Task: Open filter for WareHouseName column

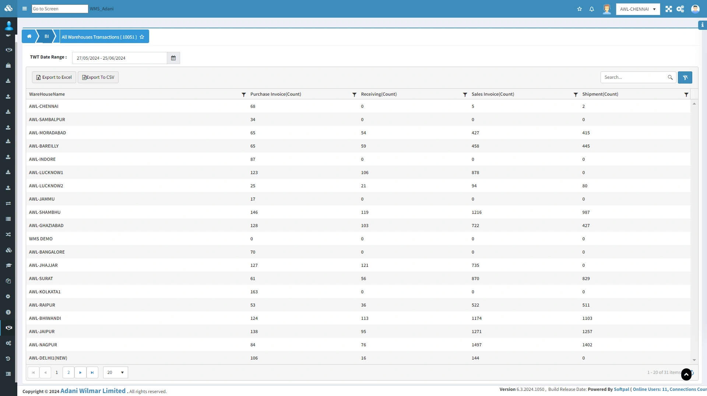Action: point(243,95)
